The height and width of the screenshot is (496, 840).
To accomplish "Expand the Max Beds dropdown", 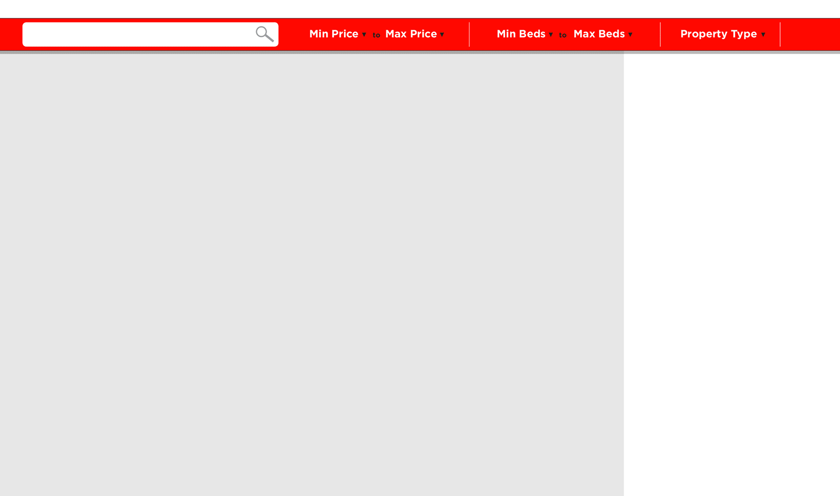I will pyautogui.click(x=603, y=34).
